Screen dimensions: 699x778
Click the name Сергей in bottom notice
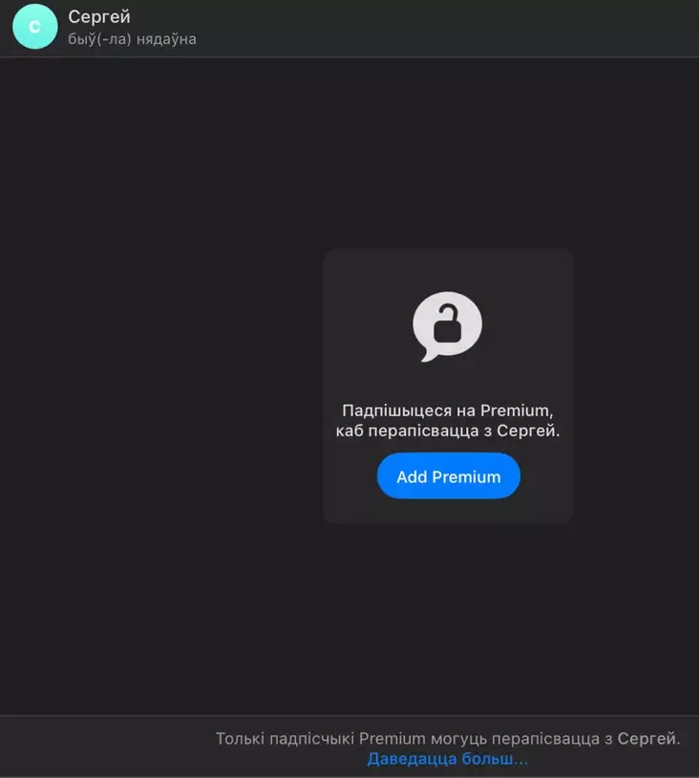[x=646, y=738]
